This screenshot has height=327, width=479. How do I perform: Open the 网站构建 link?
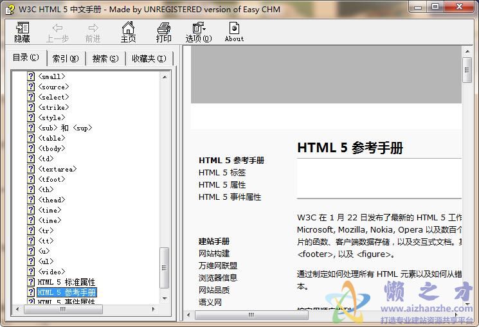pos(214,253)
